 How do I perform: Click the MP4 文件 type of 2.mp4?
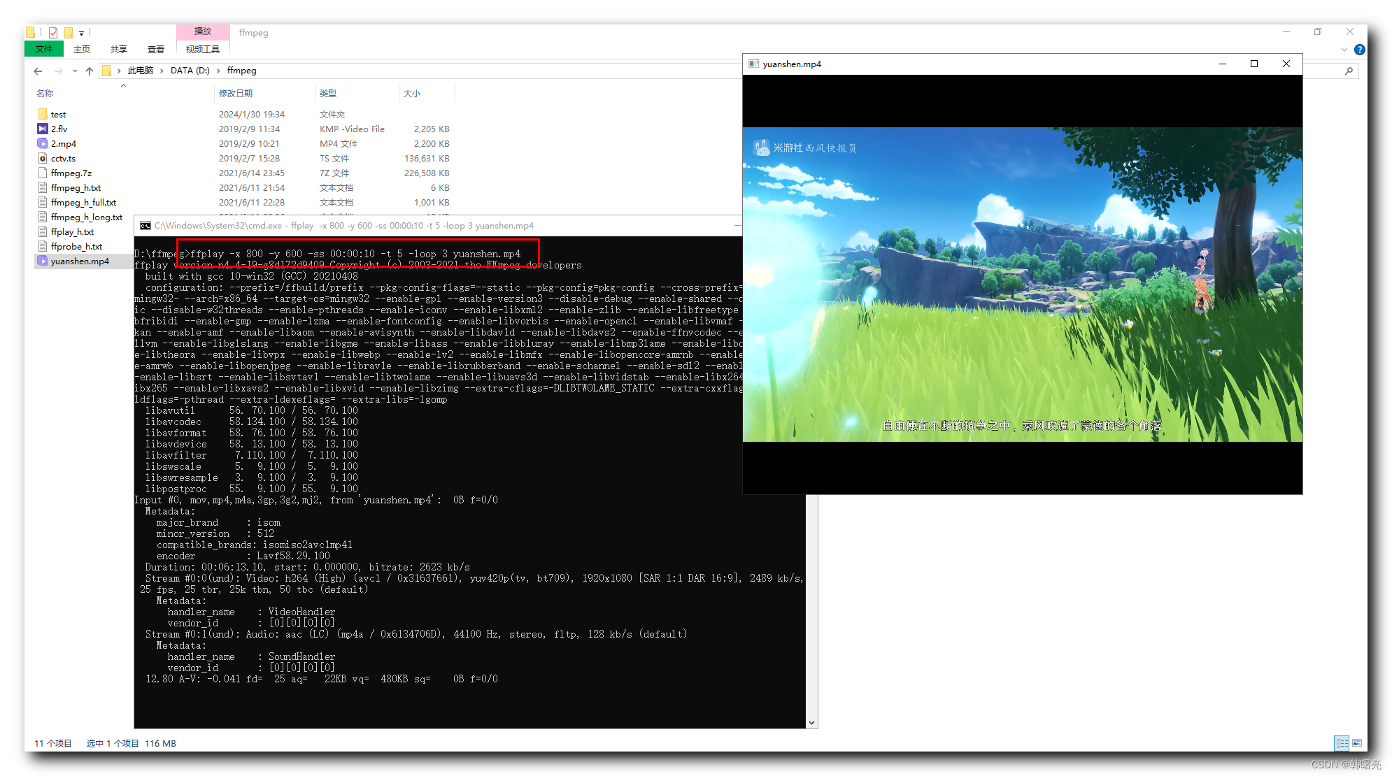tap(339, 143)
